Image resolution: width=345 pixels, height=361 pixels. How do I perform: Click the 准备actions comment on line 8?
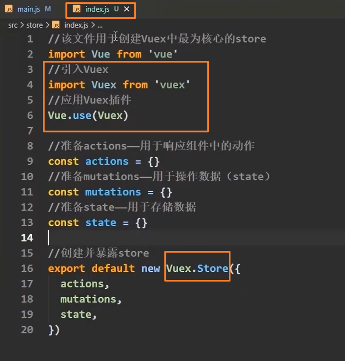(x=151, y=146)
